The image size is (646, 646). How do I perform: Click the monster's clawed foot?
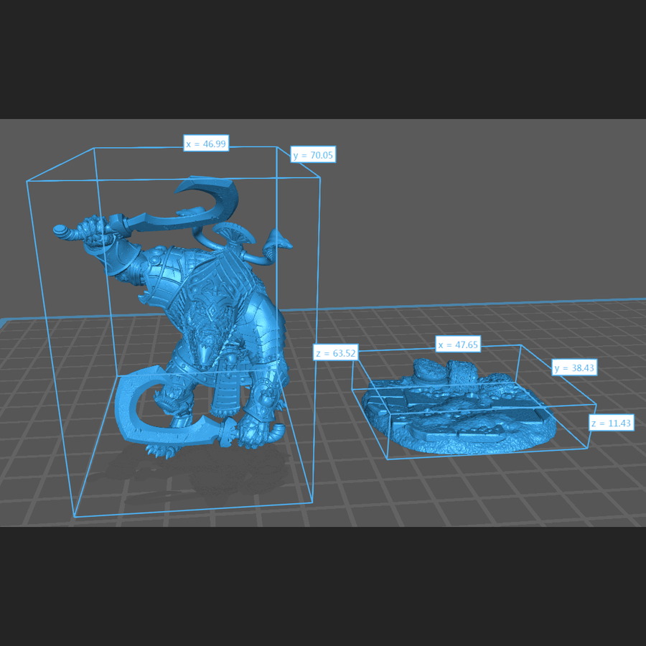[156, 451]
